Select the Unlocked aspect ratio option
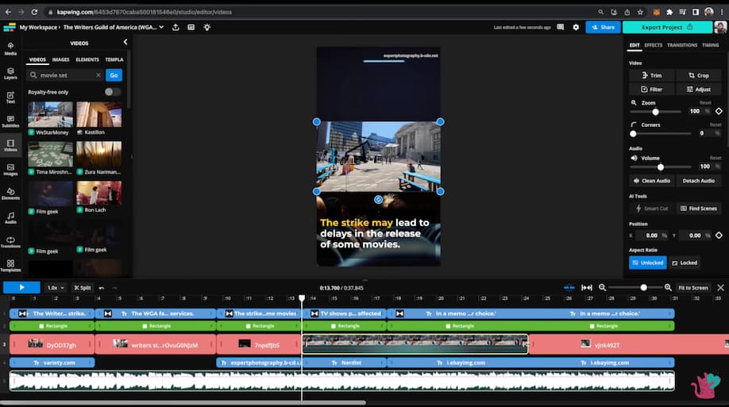The height and width of the screenshot is (407, 729). point(647,263)
